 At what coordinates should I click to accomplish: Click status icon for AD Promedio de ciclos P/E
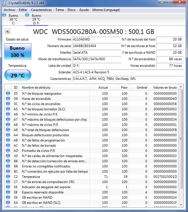pyautogui.click(x=8, y=150)
